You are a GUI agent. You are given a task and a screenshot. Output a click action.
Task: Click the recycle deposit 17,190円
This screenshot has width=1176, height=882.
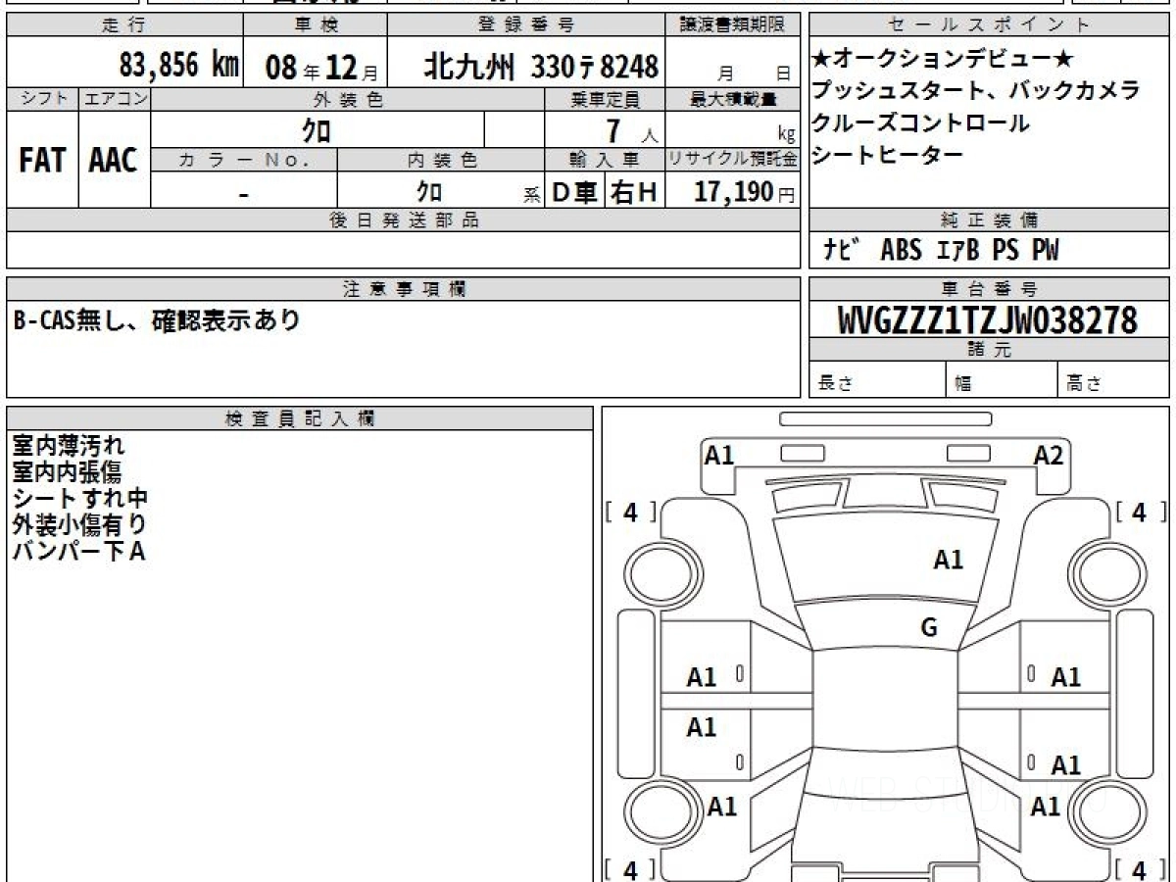tap(745, 192)
